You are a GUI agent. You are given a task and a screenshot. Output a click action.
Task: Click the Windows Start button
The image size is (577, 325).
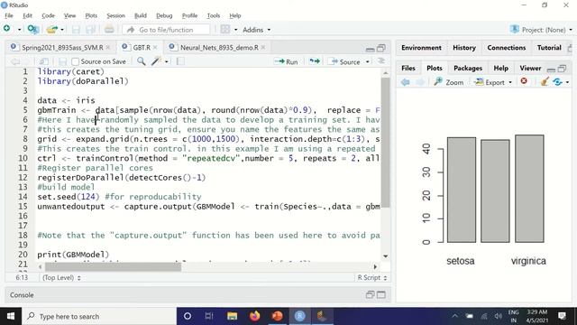(x=11, y=316)
